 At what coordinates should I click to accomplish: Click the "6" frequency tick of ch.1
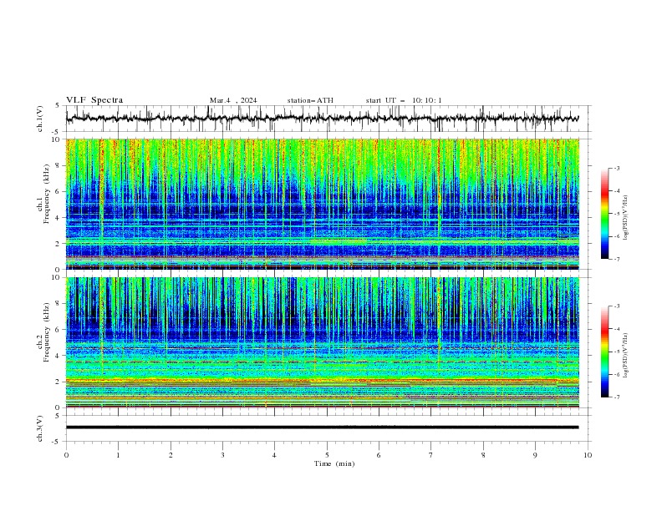click(59, 191)
